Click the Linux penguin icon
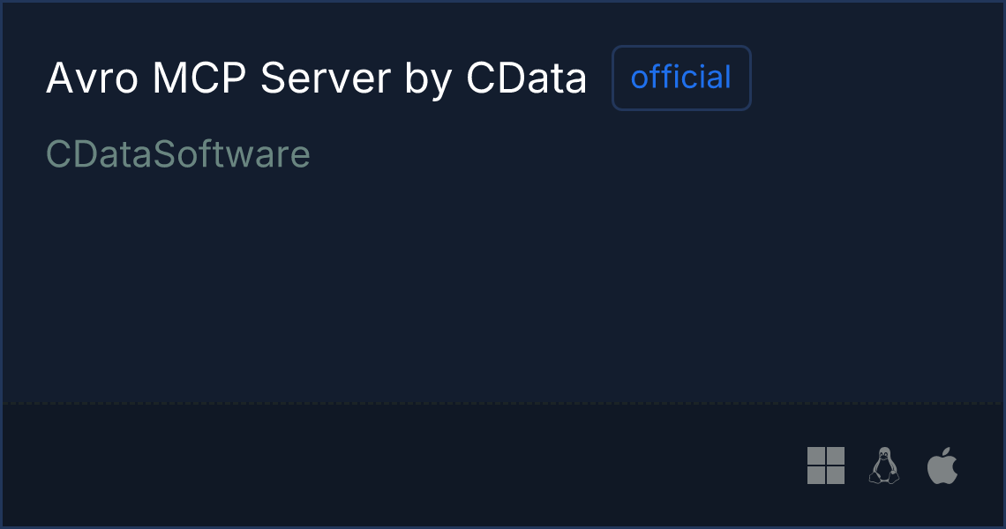This screenshot has width=1006, height=529. 884,466
